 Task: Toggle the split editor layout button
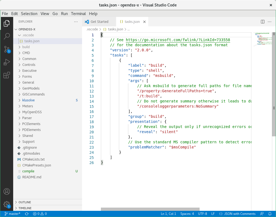tap(262, 22)
